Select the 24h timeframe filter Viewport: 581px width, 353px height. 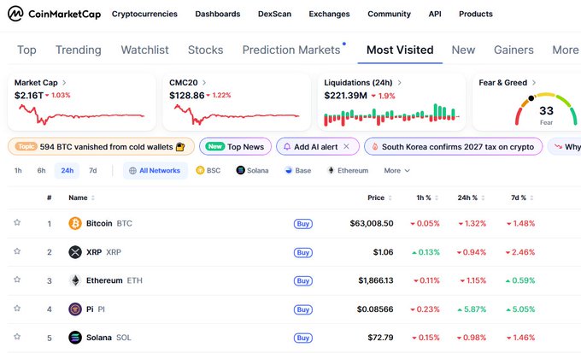coord(67,171)
